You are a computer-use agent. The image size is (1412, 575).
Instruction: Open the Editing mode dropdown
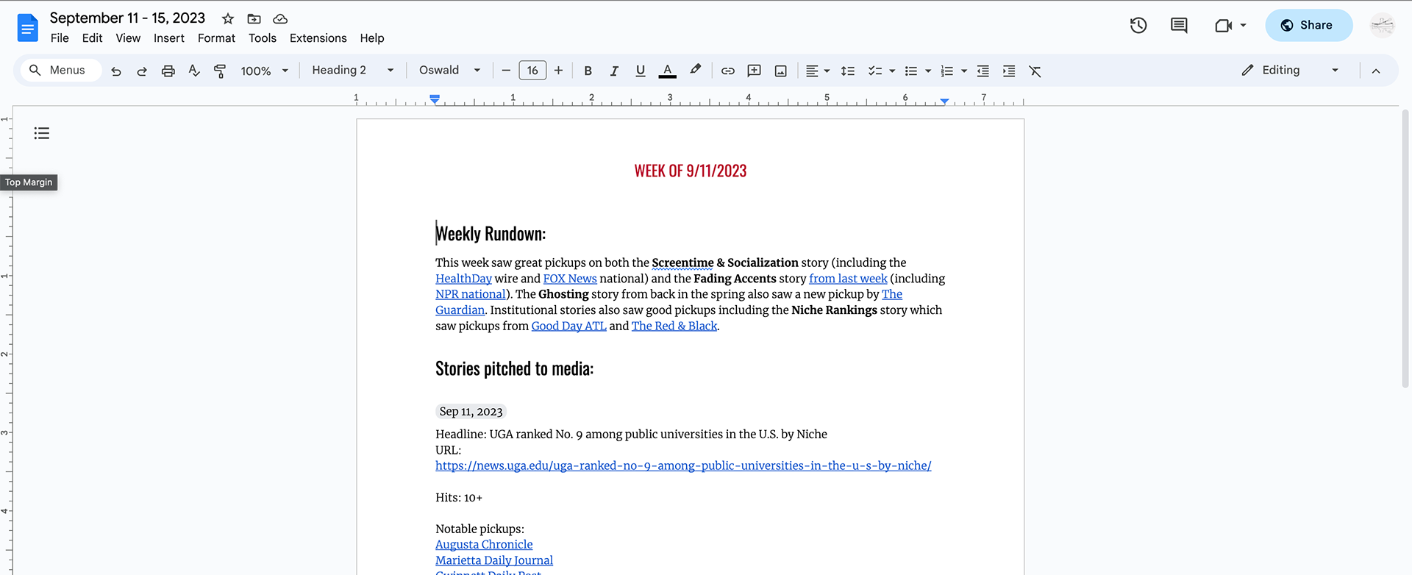click(x=1290, y=70)
